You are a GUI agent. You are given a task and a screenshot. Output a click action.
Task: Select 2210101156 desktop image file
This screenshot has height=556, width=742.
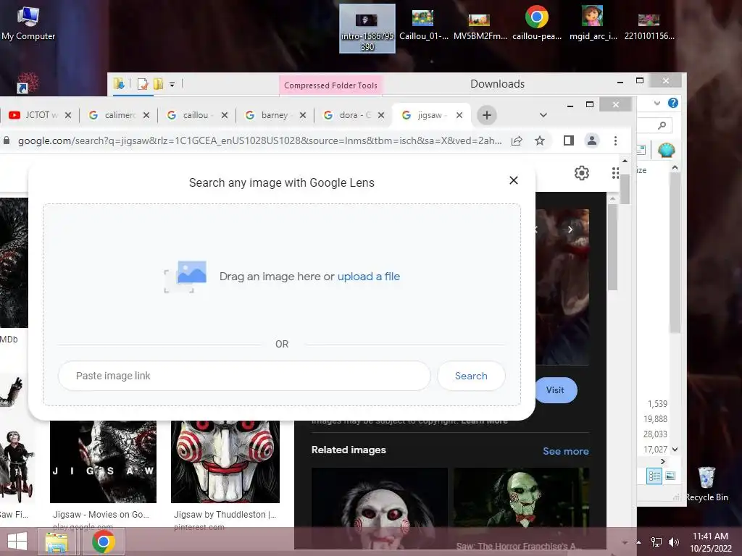coord(649,26)
